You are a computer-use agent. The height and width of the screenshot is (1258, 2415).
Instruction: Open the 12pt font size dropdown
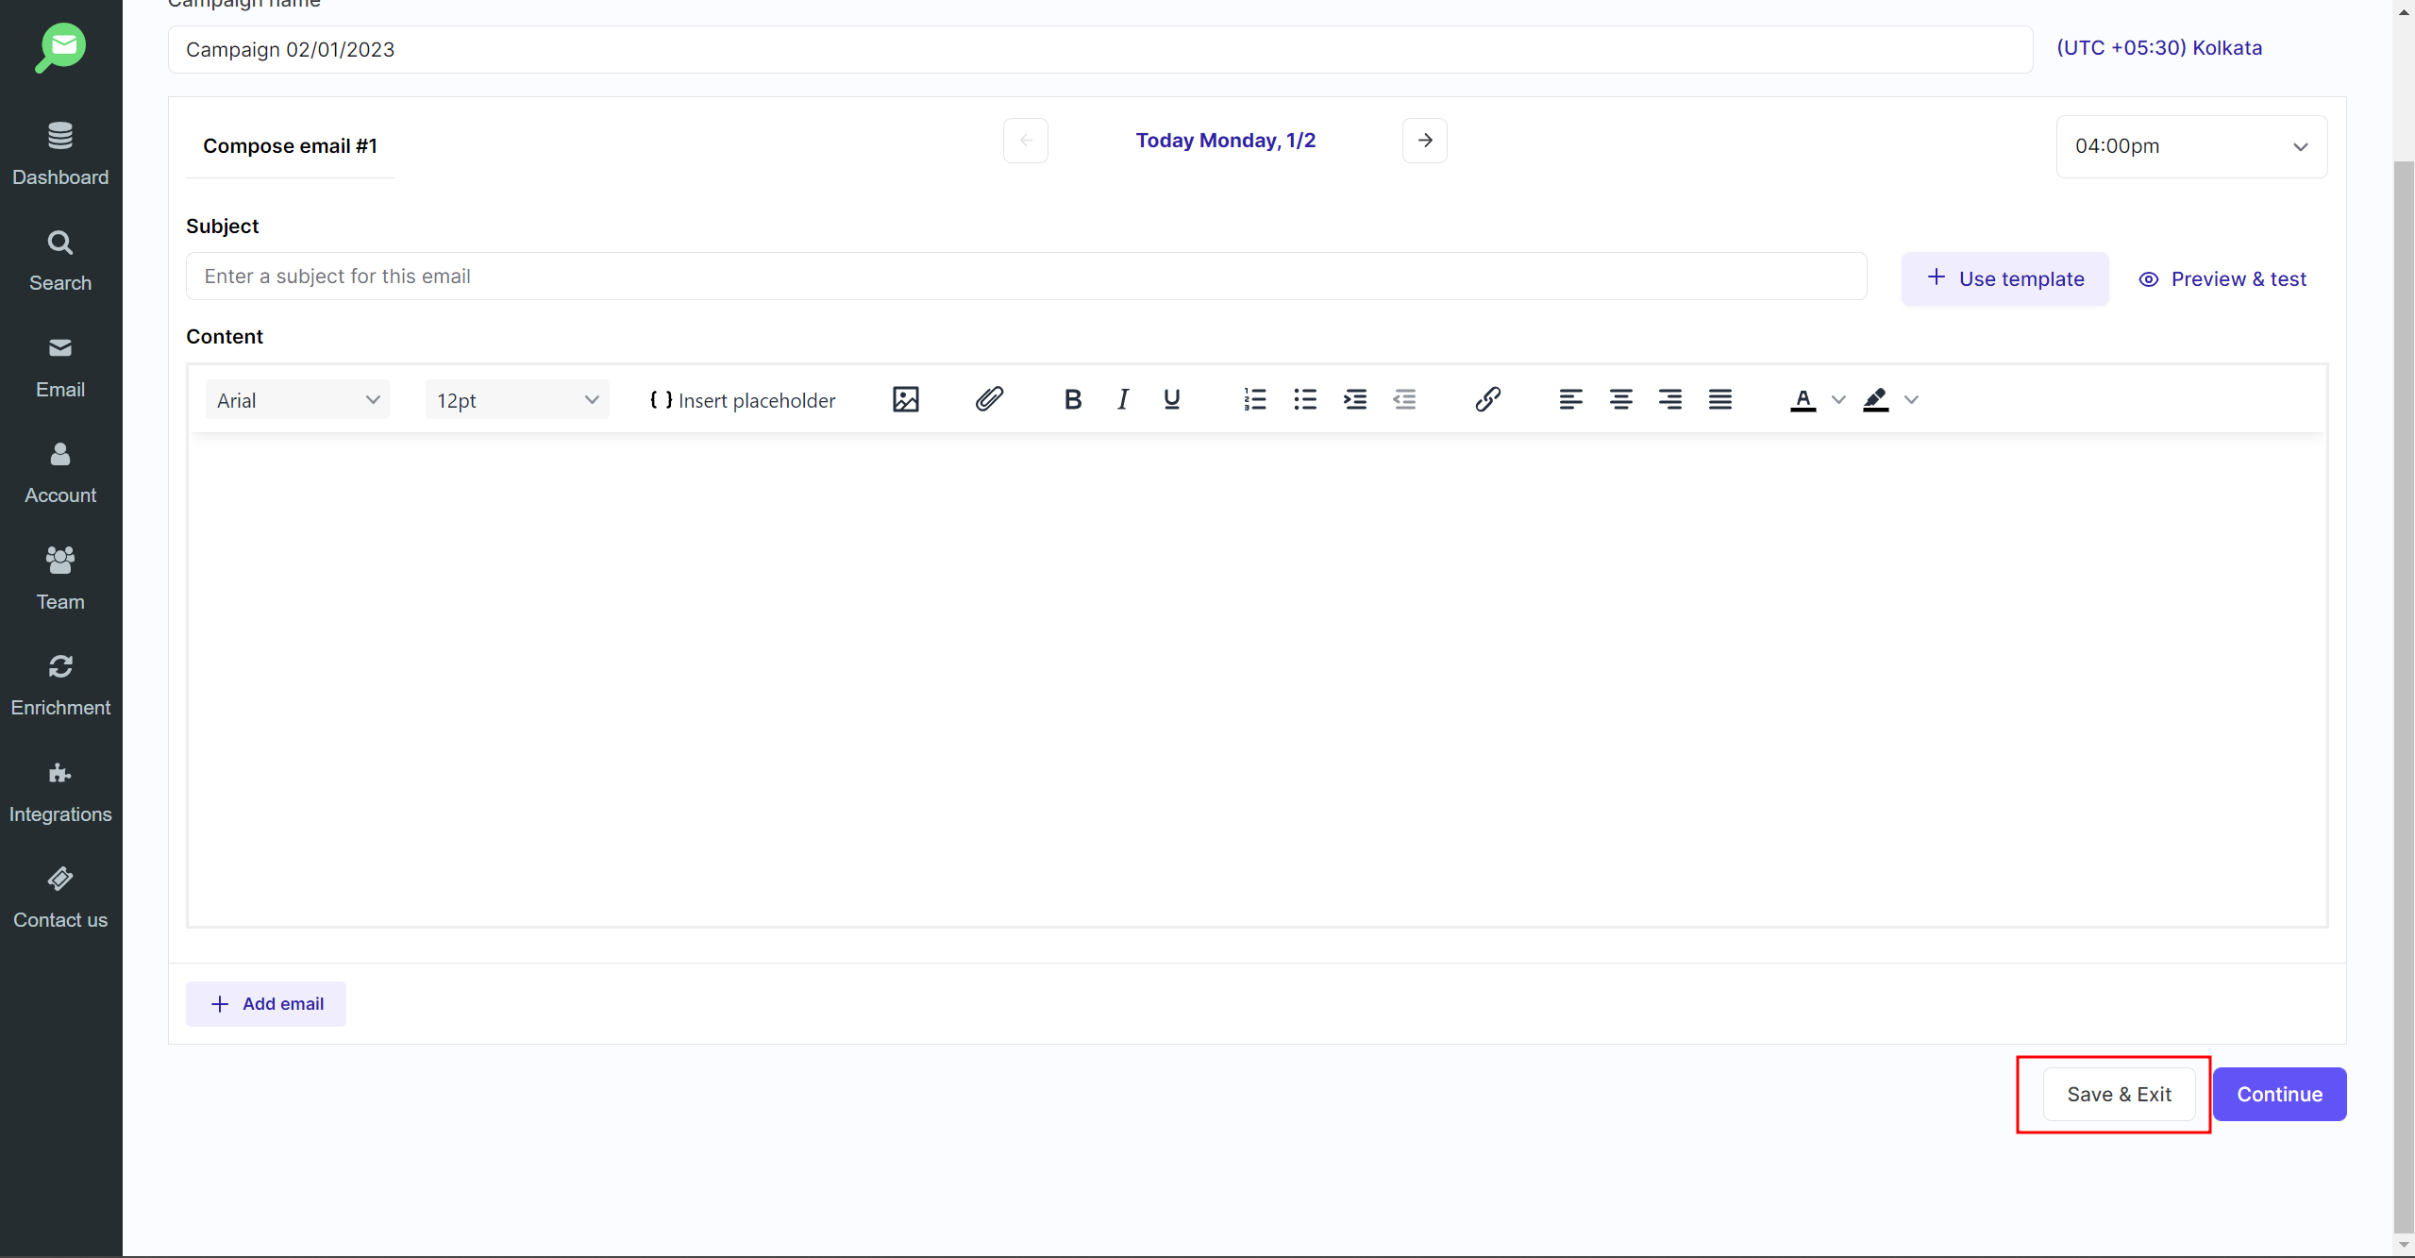point(516,400)
